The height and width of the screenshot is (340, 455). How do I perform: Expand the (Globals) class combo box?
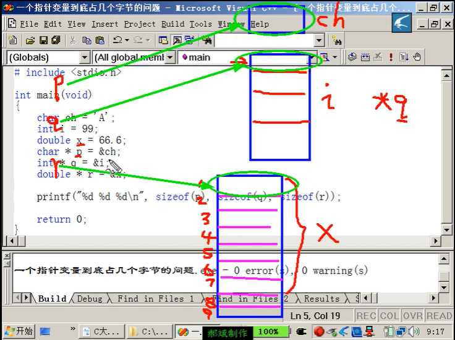tap(85, 57)
